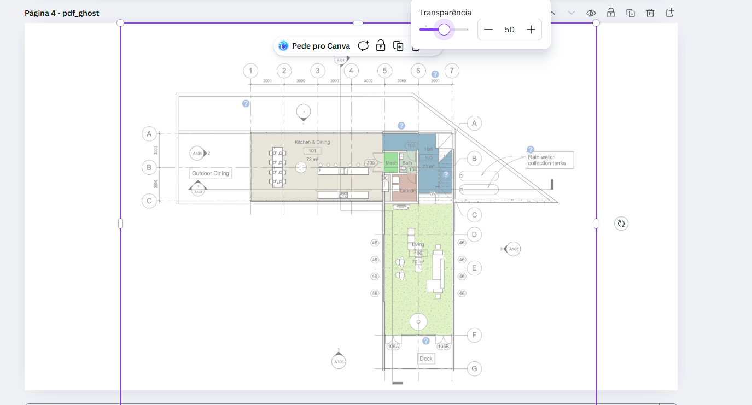Delete the selected element with the trash icon
The image size is (752, 405).
pos(650,12)
